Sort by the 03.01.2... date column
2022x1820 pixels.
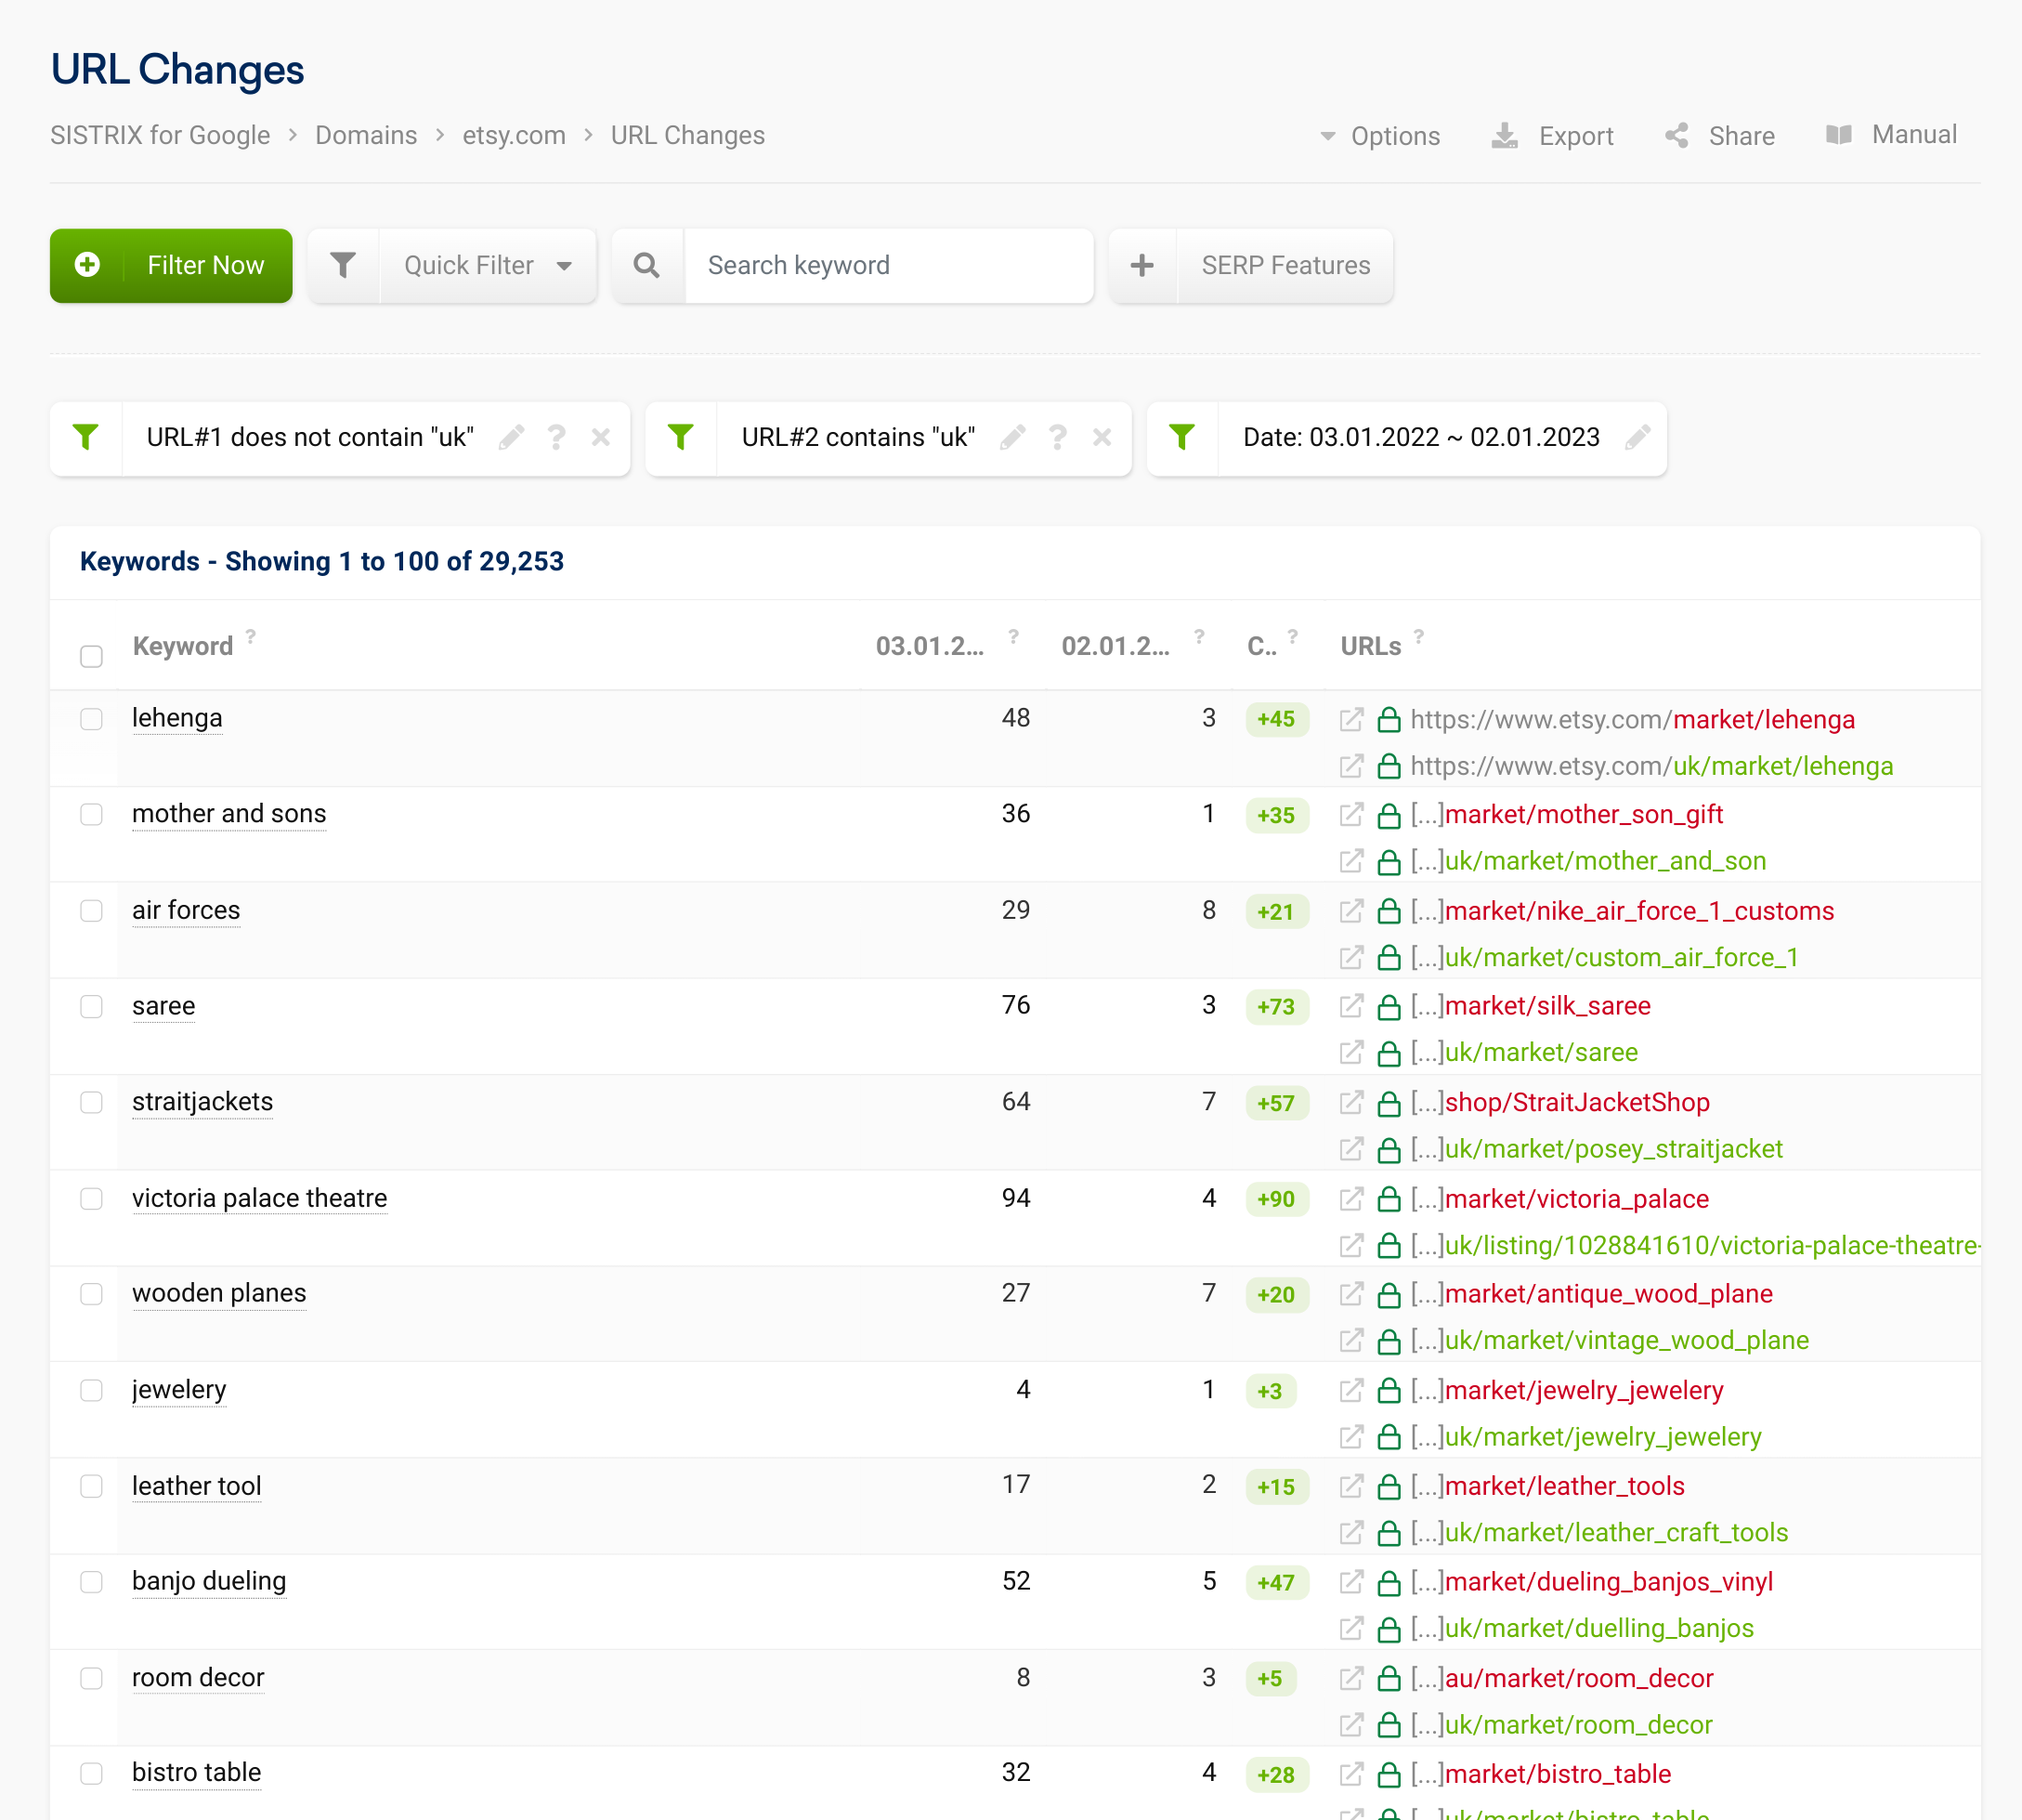(930, 646)
